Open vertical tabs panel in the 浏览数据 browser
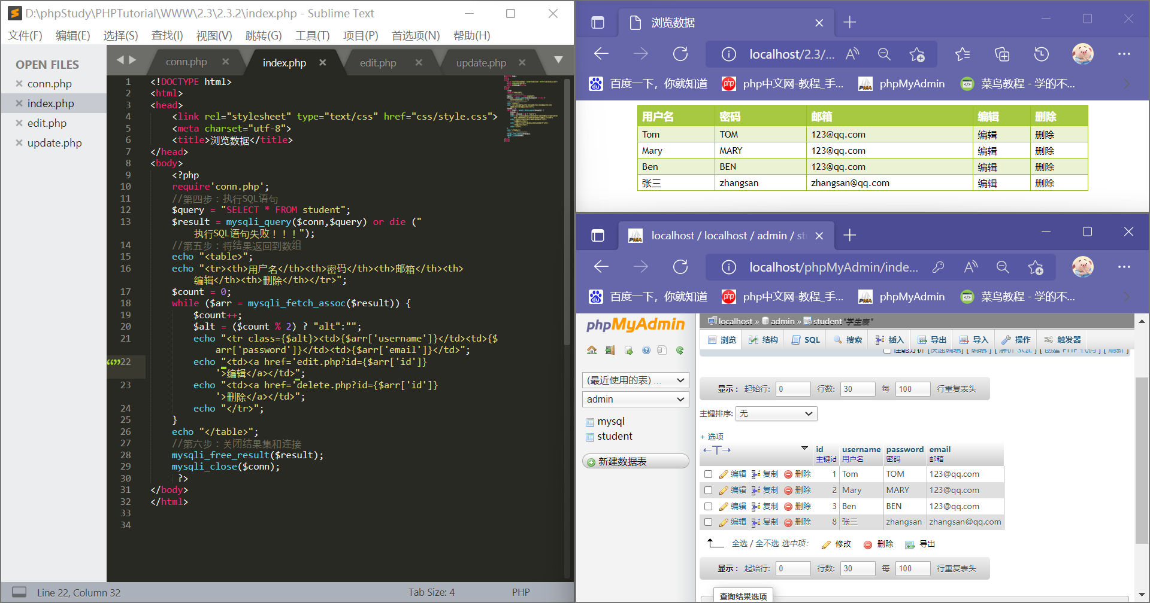The width and height of the screenshot is (1150, 603). (598, 23)
